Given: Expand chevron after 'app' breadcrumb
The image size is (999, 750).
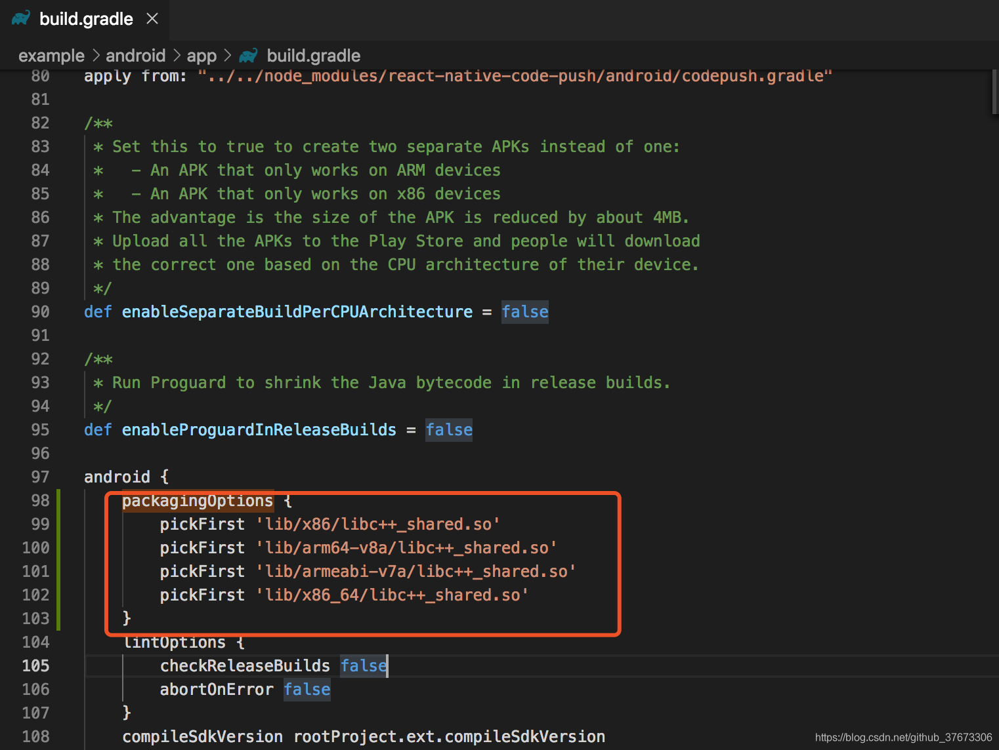Looking at the screenshot, I should [x=227, y=56].
